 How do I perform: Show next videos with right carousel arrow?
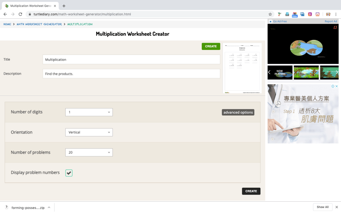(336, 72)
